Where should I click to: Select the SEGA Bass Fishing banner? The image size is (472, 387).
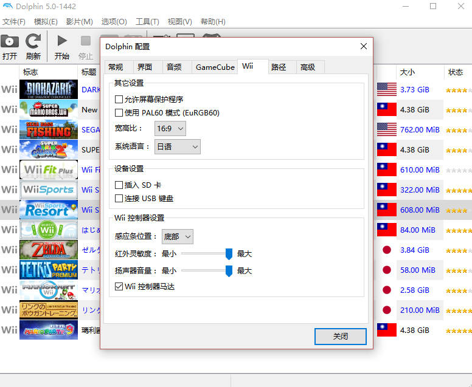pos(49,129)
